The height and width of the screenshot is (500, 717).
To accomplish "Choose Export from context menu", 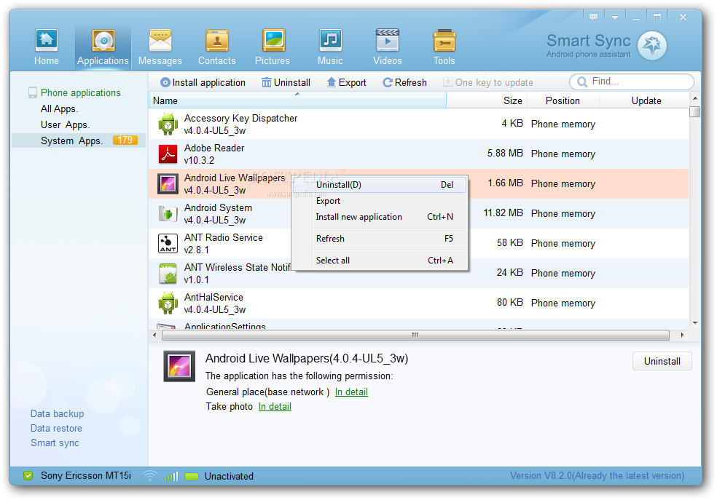I will click(380, 201).
